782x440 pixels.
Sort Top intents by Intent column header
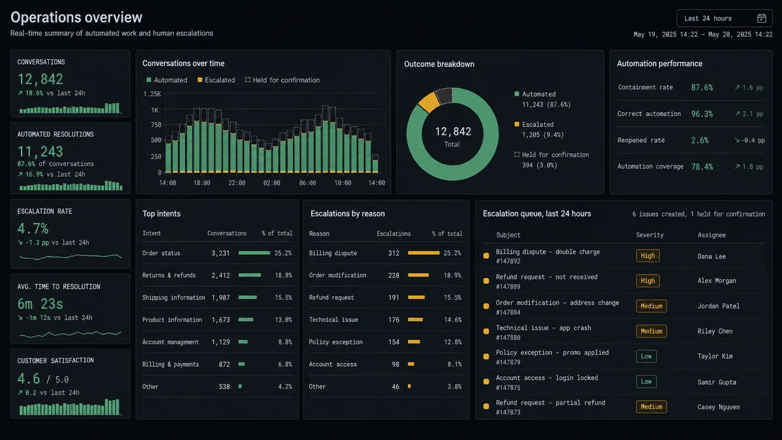coord(152,233)
